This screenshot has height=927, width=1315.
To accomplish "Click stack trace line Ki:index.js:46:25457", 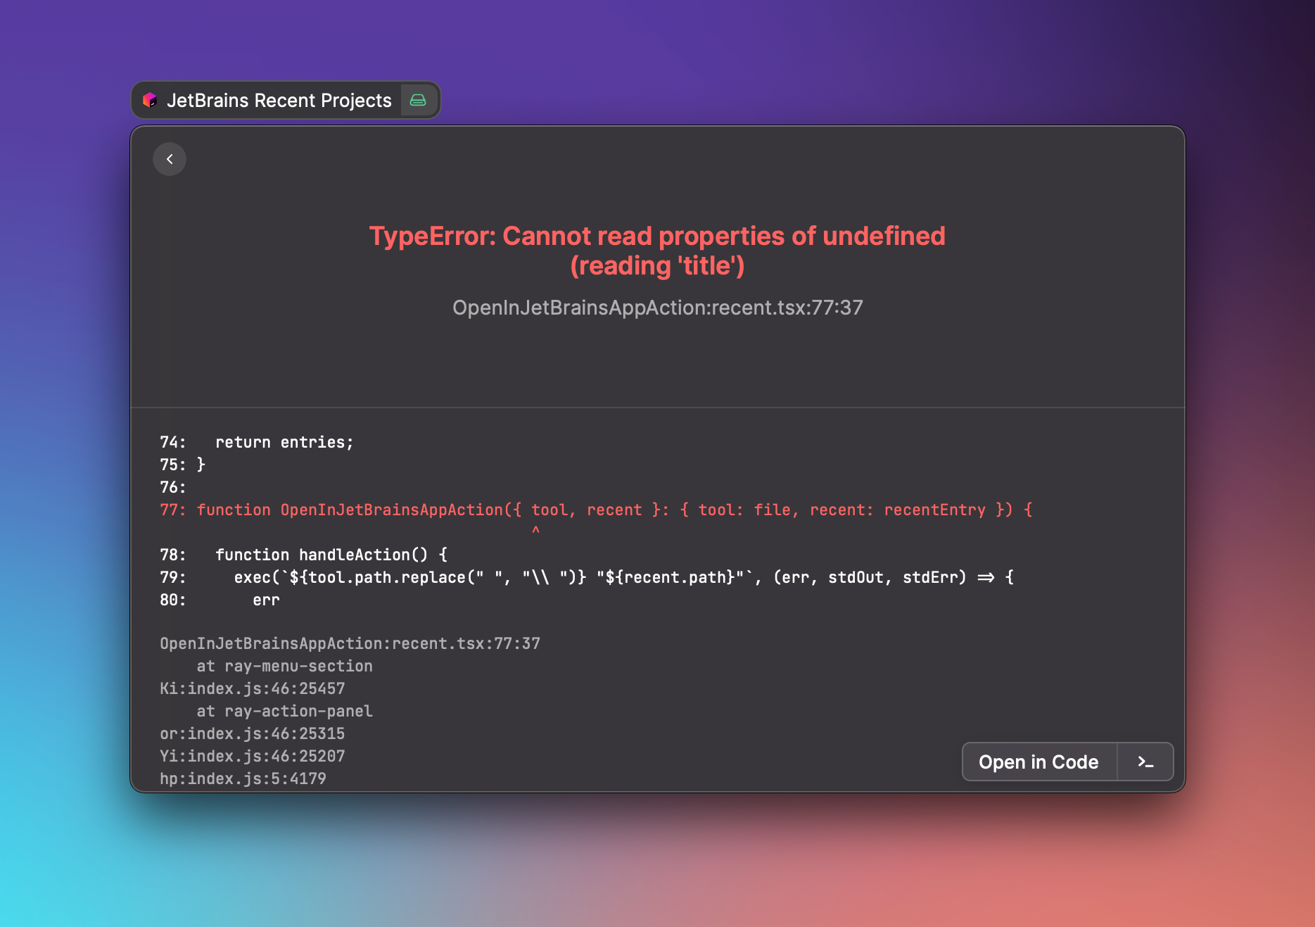I will (253, 688).
